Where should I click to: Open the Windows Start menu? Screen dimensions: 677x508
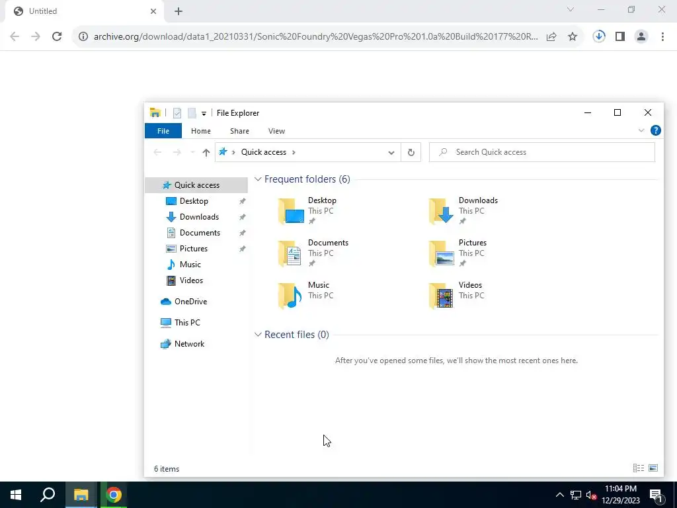(x=16, y=495)
